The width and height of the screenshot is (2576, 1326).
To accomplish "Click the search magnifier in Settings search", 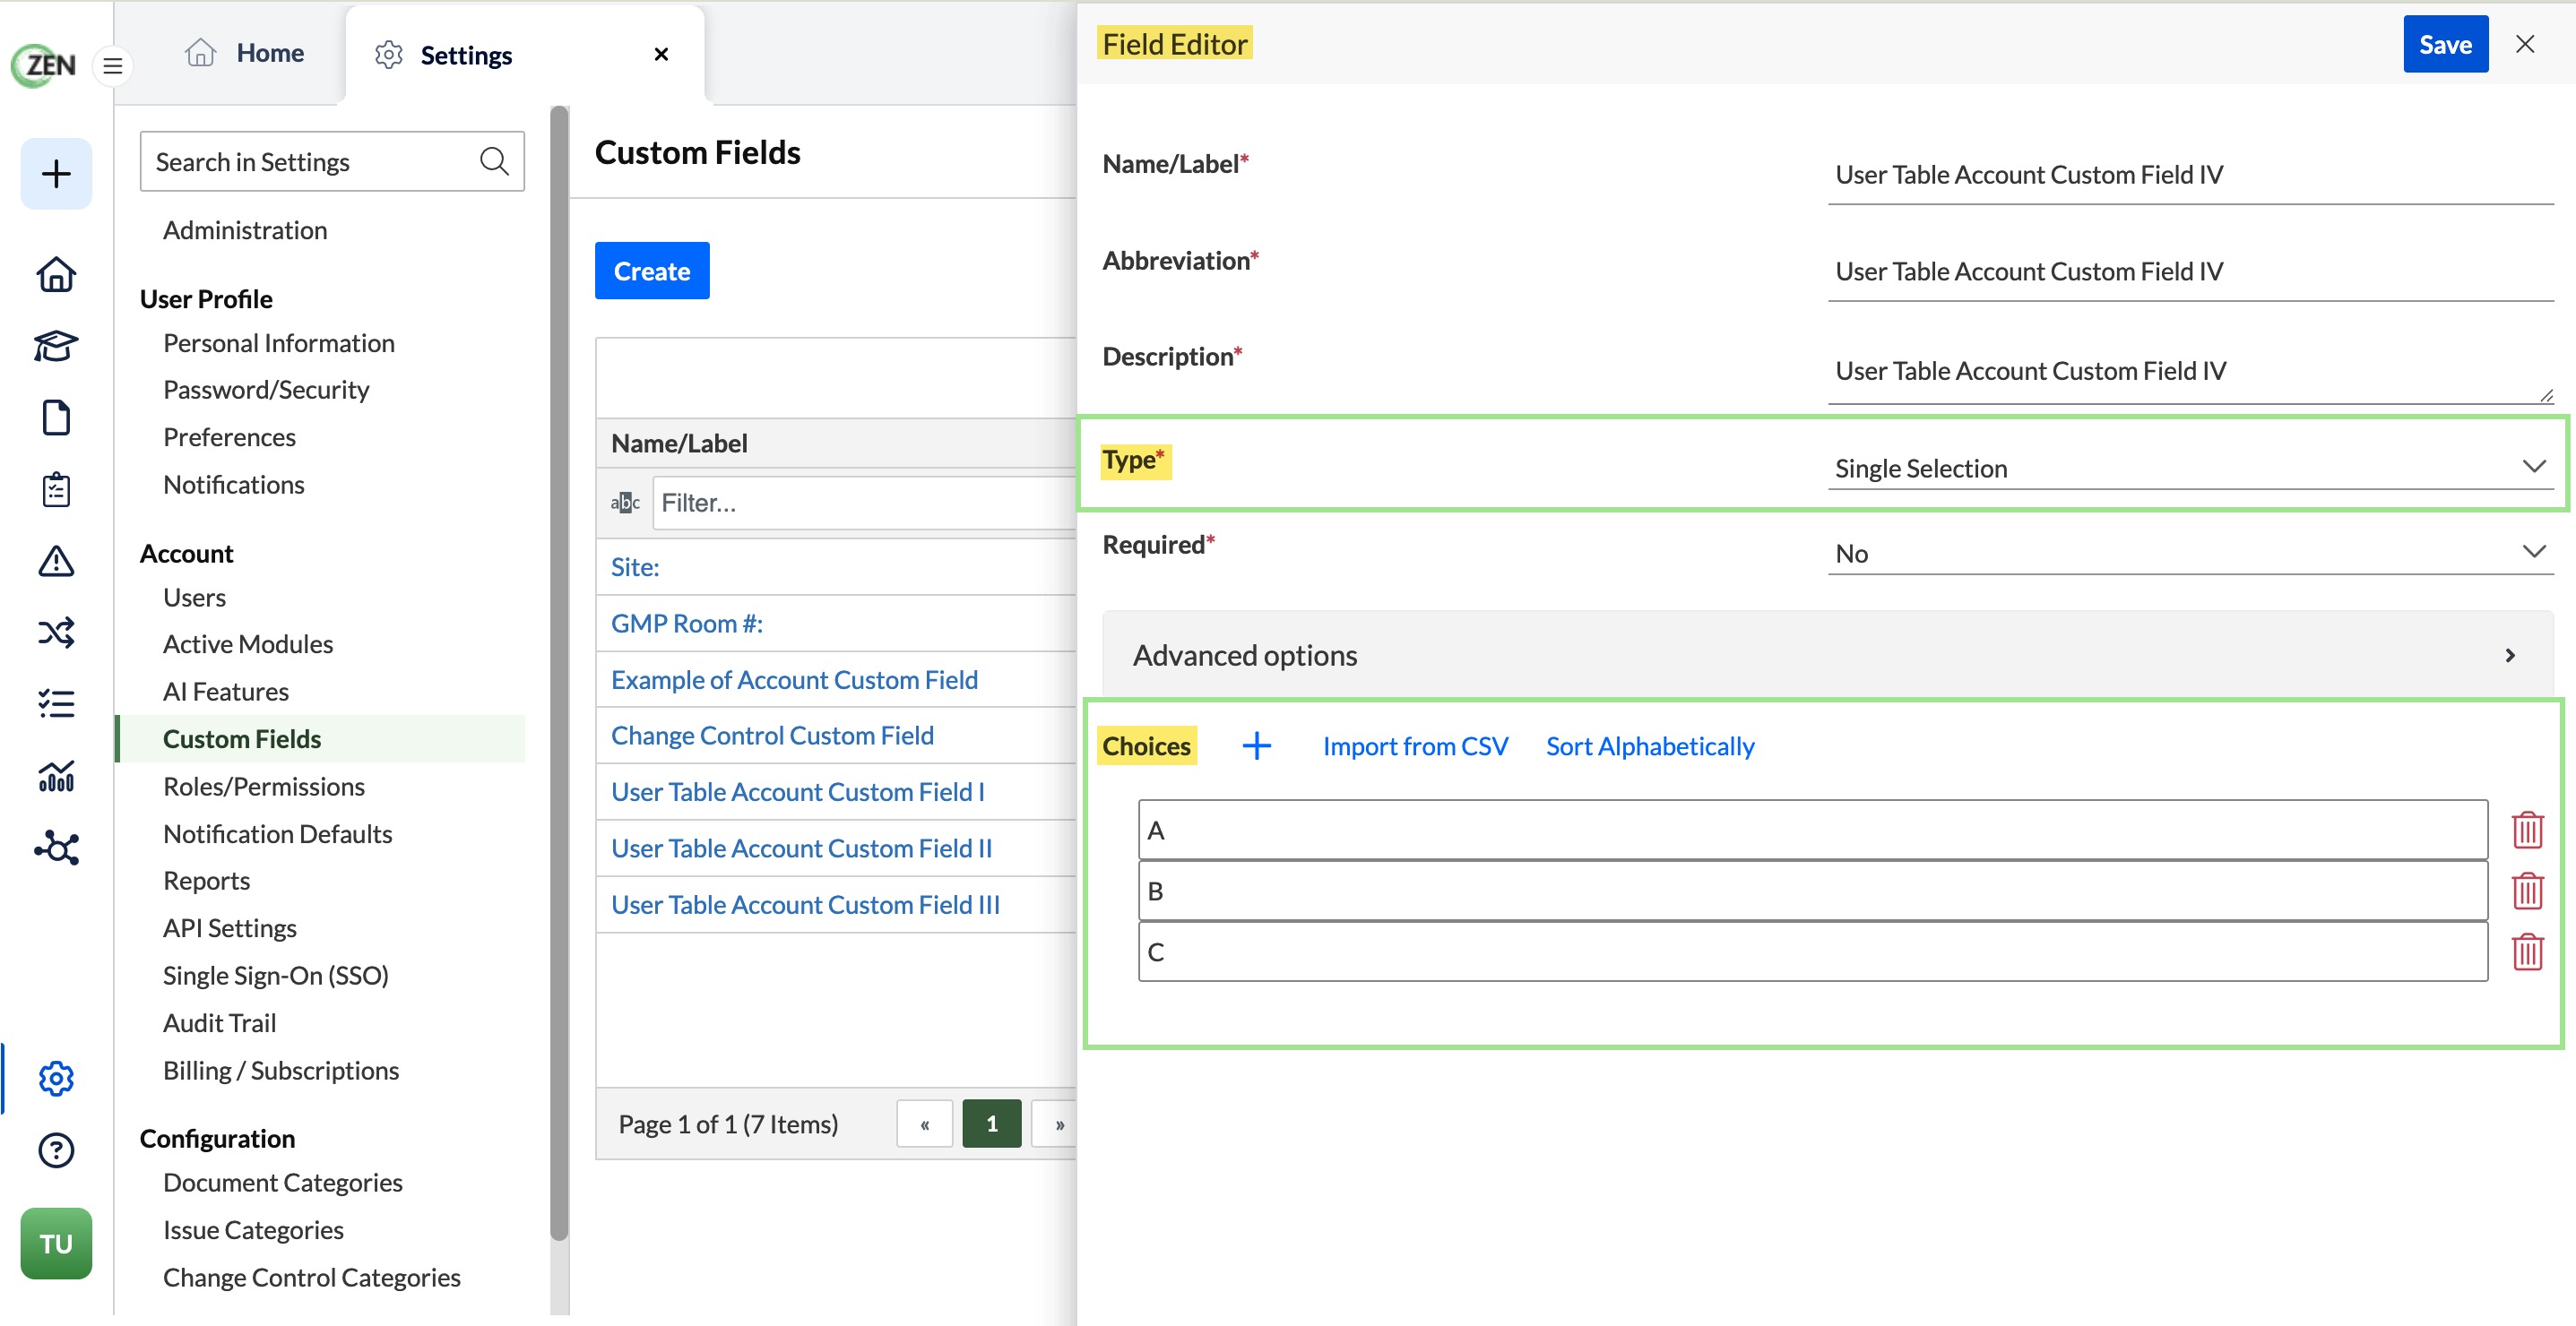I will 494,161.
